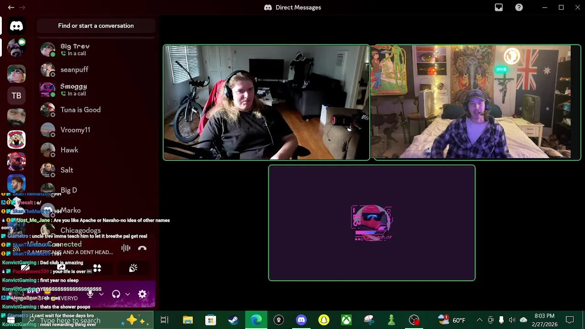Open Tuna is Good direct message
Image resolution: width=585 pixels, height=329 pixels.
point(96,110)
